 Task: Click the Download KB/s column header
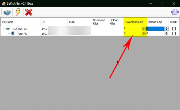tap(100, 22)
